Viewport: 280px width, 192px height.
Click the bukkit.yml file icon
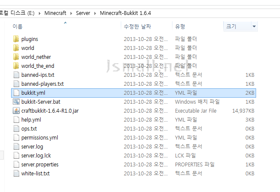(x=16, y=93)
